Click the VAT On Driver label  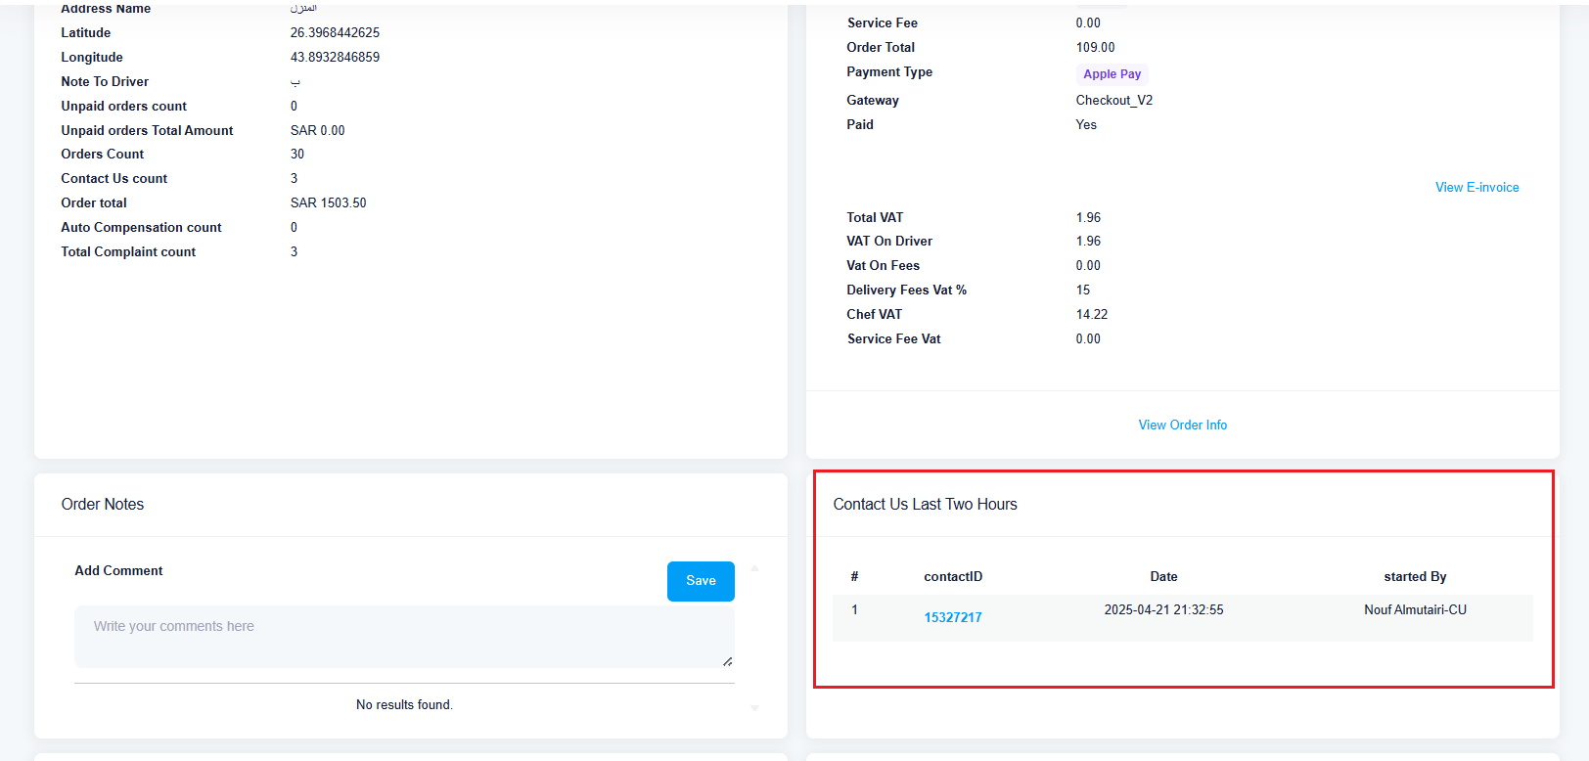point(889,242)
